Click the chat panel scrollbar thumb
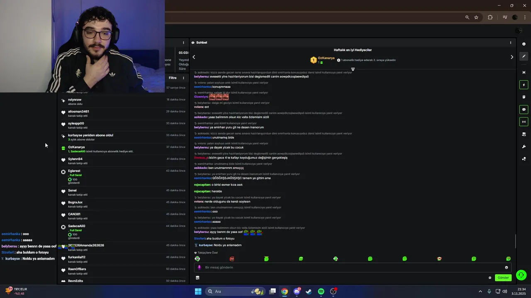Screen dimensions: 531x298 coord(515,241)
